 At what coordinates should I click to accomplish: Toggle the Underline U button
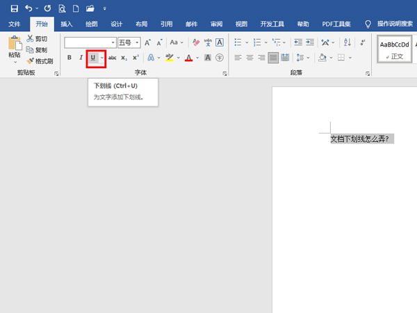pyautogui.click(x=93, y=58)
